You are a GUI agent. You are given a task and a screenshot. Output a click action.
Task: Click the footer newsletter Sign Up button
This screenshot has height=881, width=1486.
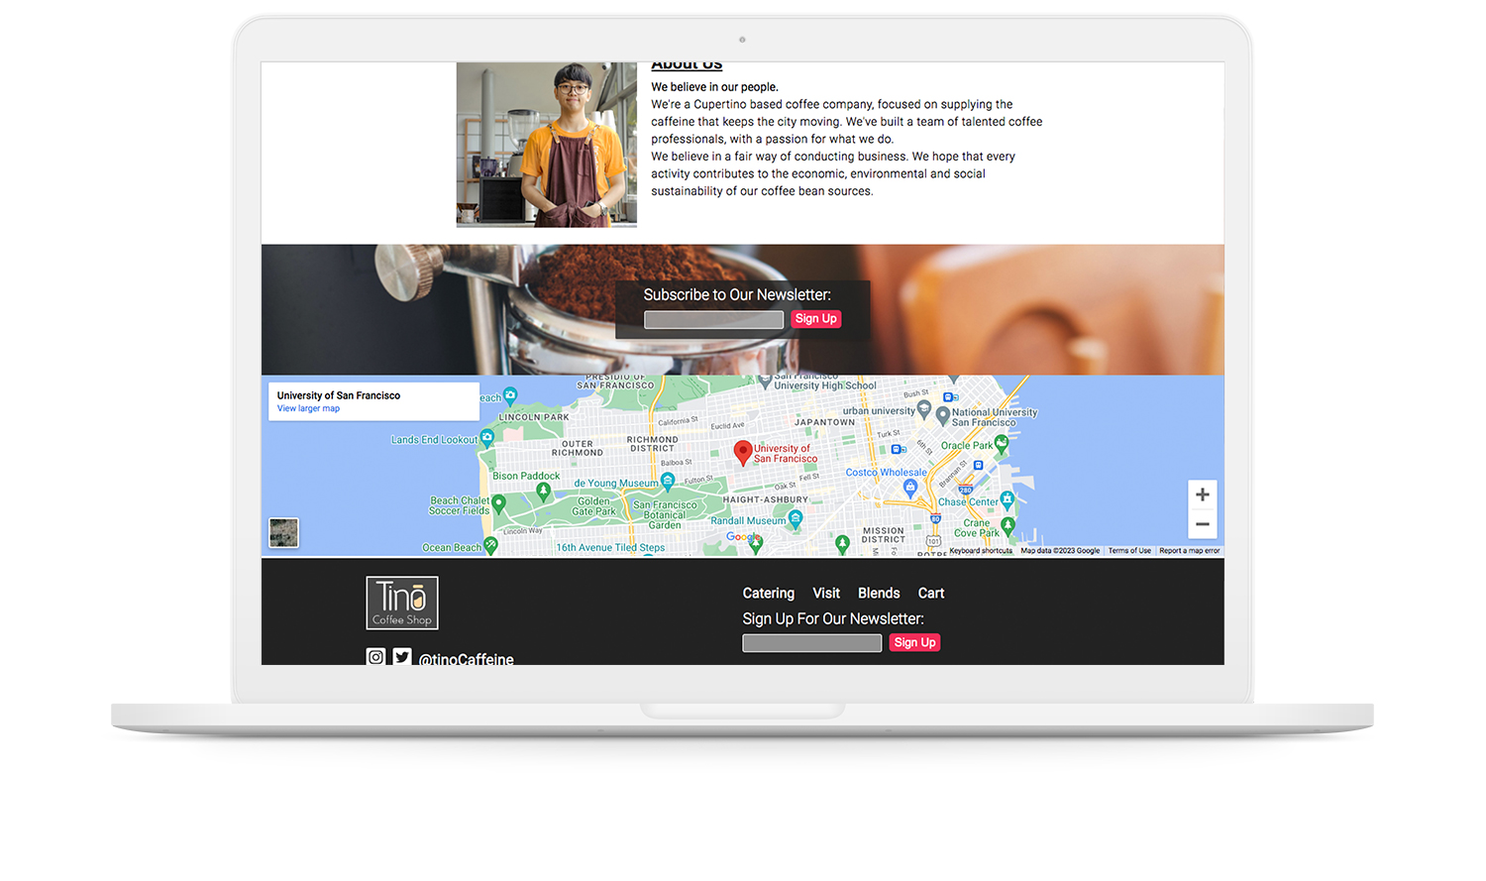914,642
